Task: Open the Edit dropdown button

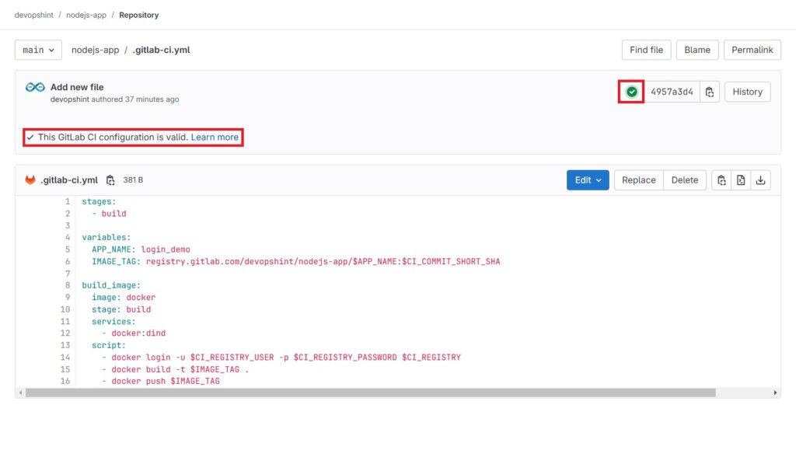Action: coord(588,180)
